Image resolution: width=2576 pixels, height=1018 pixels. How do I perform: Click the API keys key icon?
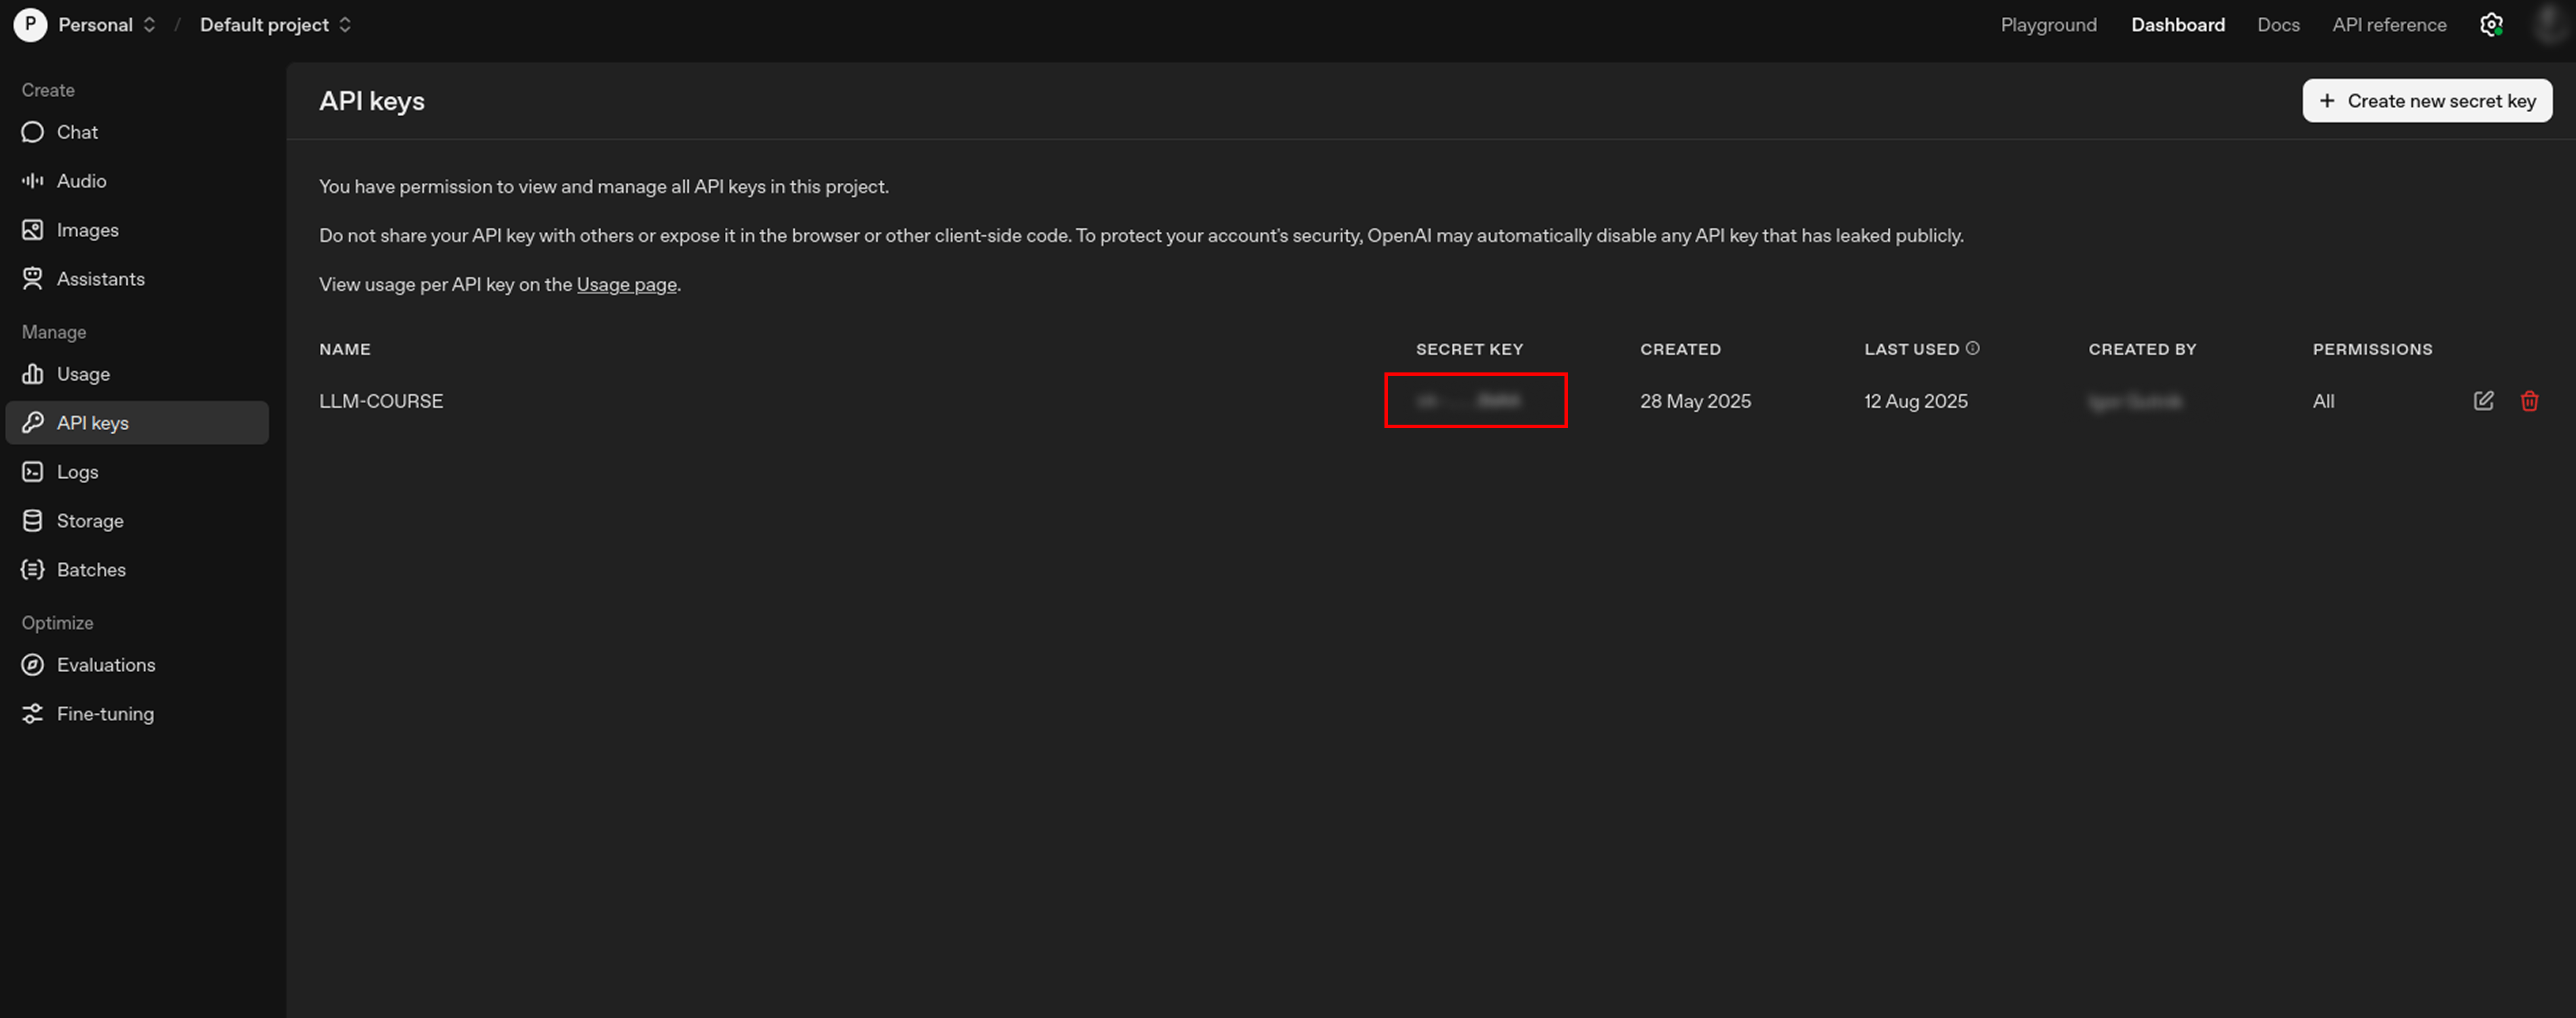pos(32,423)
